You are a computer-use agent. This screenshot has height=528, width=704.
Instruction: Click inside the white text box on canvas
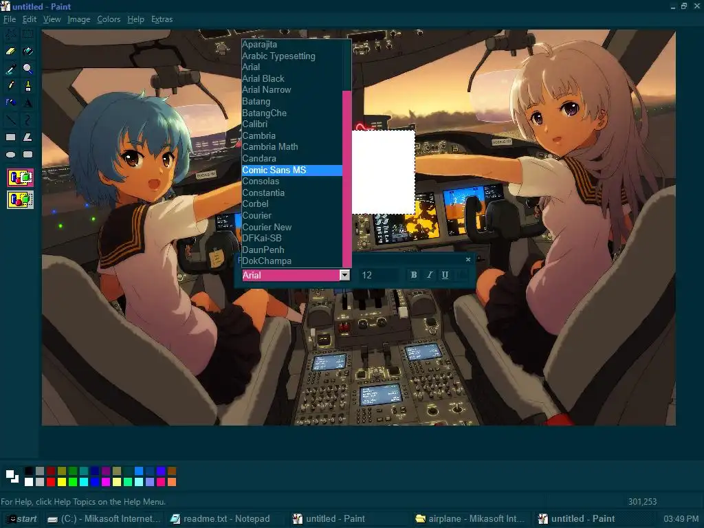click(383, 172)
